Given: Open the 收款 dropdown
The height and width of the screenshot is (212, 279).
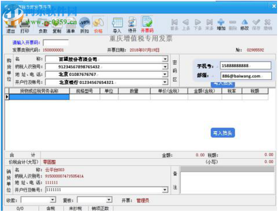Looking at the screenshot, I should click(x=53, y=200).
